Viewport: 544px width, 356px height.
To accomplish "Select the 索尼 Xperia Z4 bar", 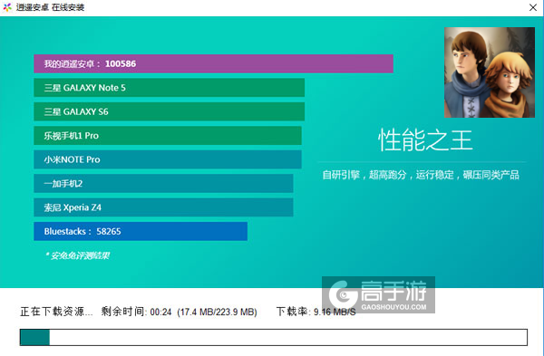I will (163, 207).
